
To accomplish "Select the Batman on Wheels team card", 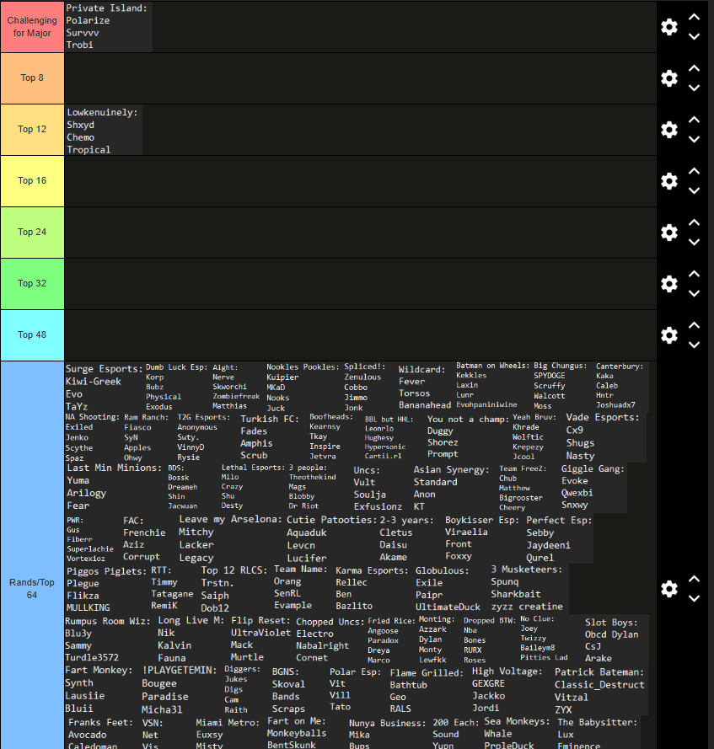I will pyautogui.click(x=493, y=385).
